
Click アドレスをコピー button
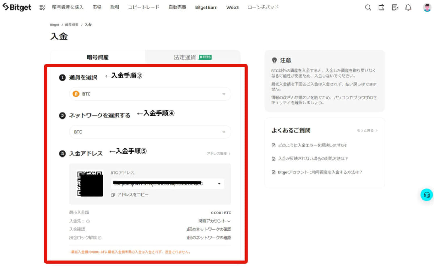(x=129, y=195)
